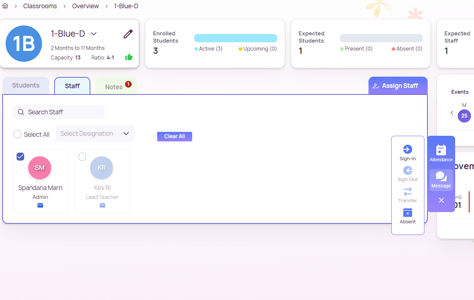Uncheck Spandana Marri's checkbox
The image size is (474, 300).
coord(21,157)
